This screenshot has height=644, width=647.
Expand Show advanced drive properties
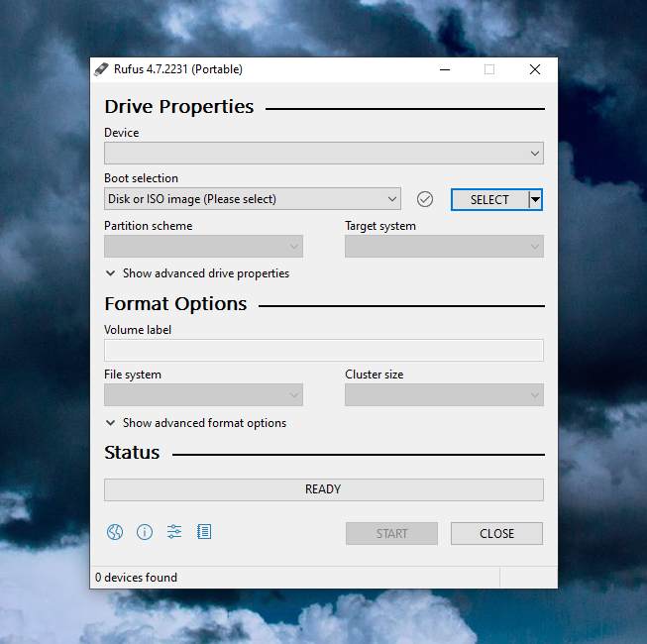[197, 273]
